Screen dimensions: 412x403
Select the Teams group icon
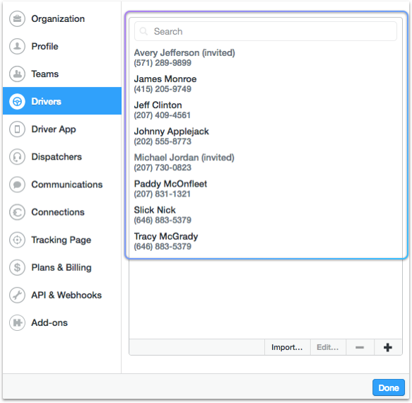pos(17,74)
